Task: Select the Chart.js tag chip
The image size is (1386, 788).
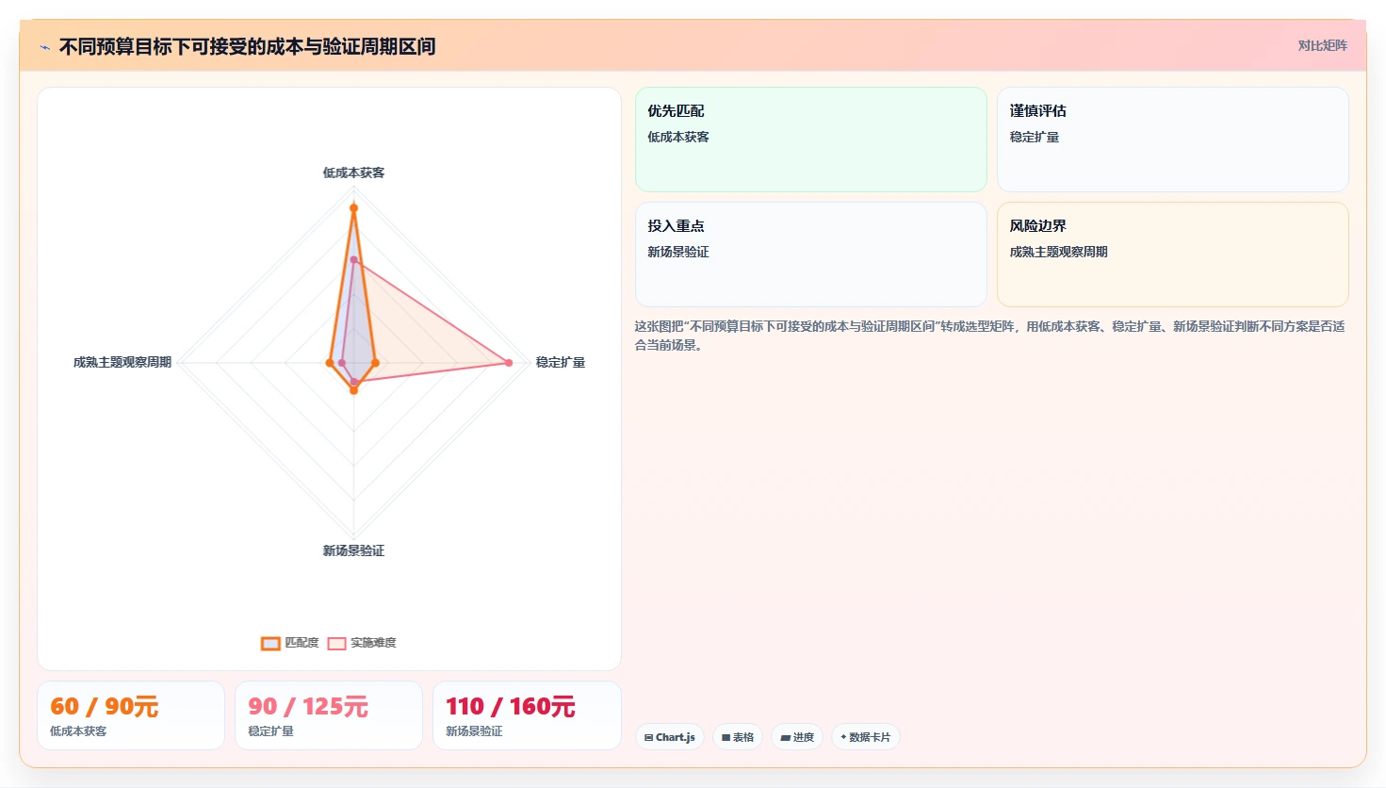Action: point(670,737)
